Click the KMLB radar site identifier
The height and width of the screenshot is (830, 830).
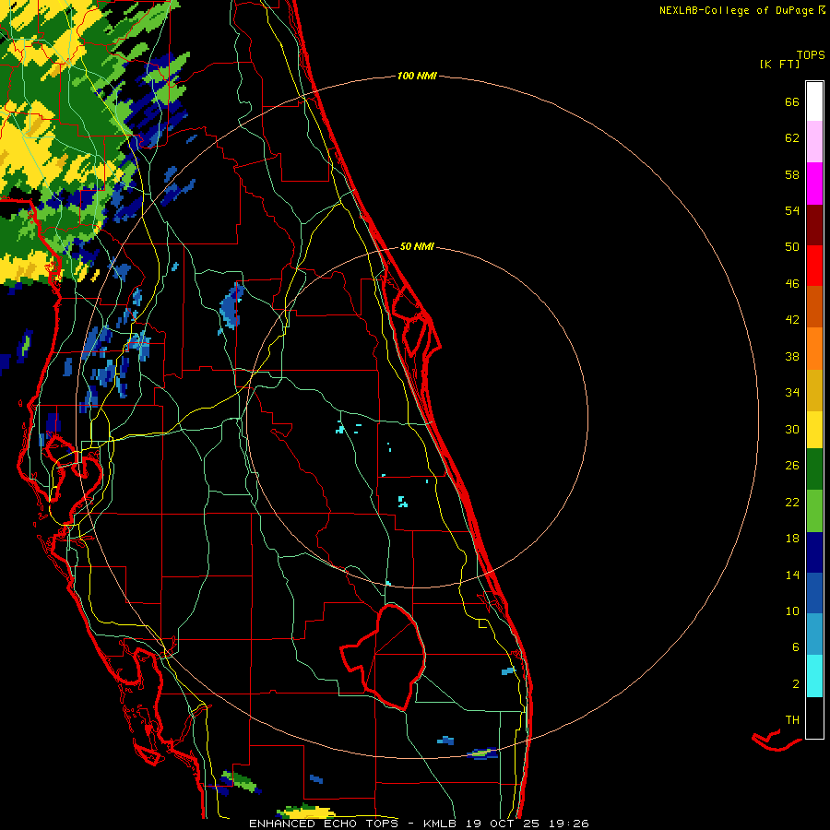[439, 824]
